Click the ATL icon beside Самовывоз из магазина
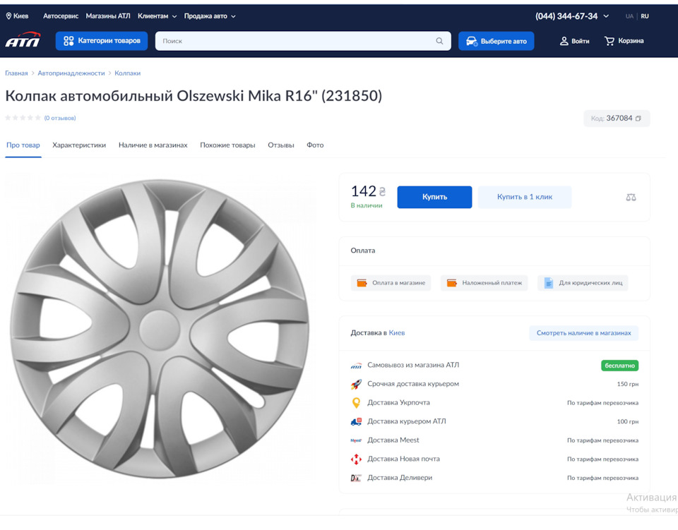The image size is (678, 530). tap(356, 366)
